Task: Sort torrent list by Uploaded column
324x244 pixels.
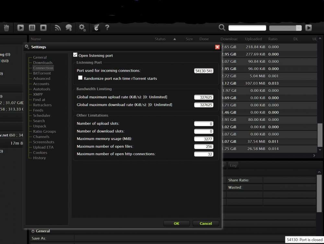Action: coord(253,39)
